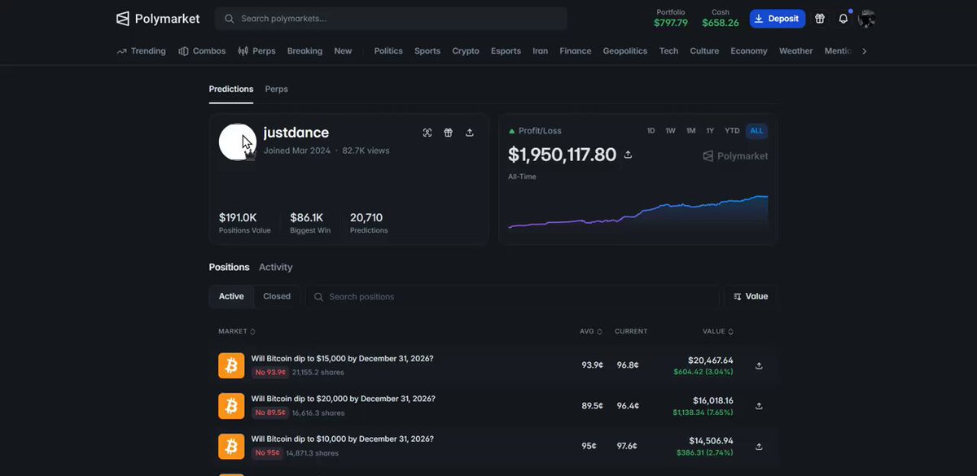Open the Trending category
The height and width of the screenshot is (476, 977).
141,50
